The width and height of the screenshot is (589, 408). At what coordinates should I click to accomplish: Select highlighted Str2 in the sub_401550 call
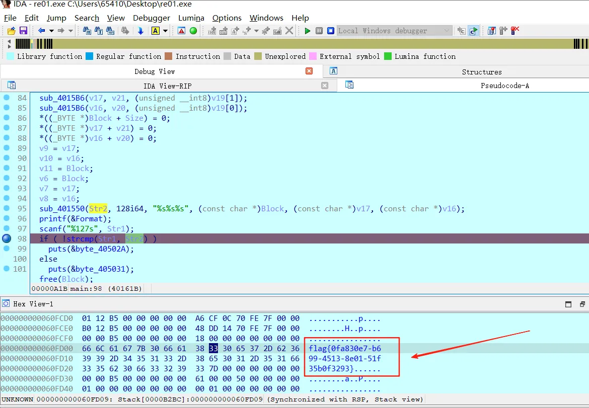[x=98, y=209]
